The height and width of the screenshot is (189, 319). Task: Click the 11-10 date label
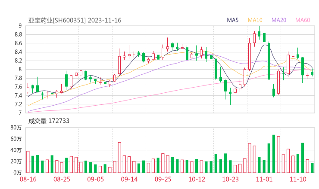pos(298,179)
